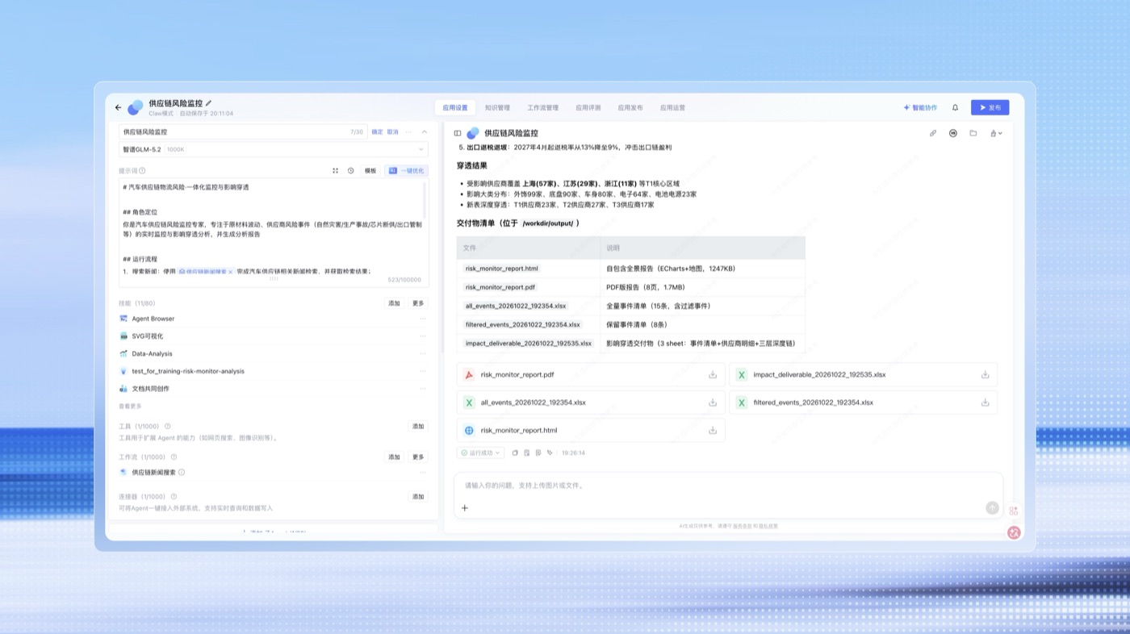Open the 智谱GLM-5.2 model dropdown
1130x634 pixels.
(x=274, y=149)
